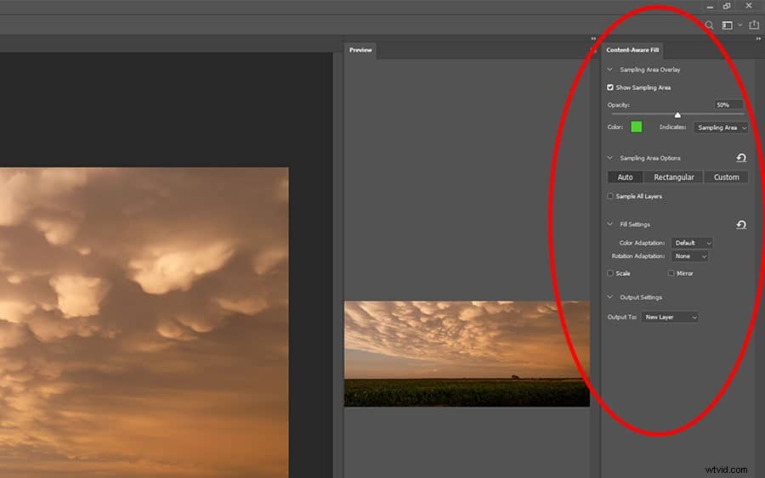Viewport: 765px width, 478px height.
Task: Collapse the Fill Settings section
Action: pos(609,224)
